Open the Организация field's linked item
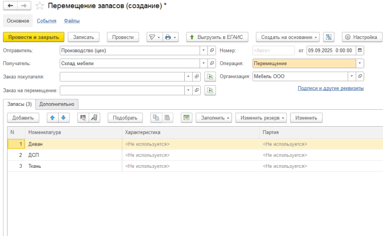The width and height of the screenshot is (383, 236). click(x=360, y=76)
